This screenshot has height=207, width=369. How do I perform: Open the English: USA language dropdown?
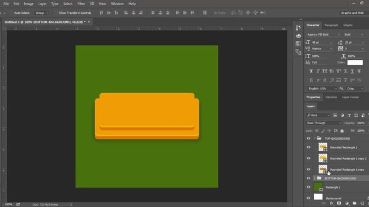pos(322,89)
